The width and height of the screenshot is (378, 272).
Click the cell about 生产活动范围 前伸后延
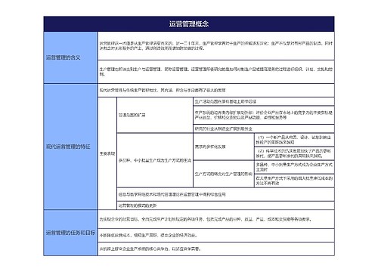(264, 101)
